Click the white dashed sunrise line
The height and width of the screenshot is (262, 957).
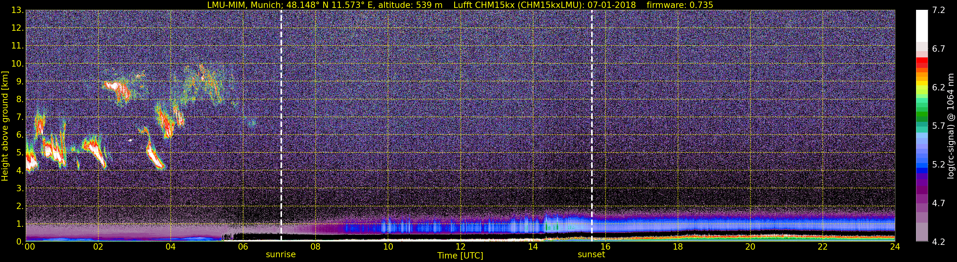pyautogui.click(x=281, y=125)
